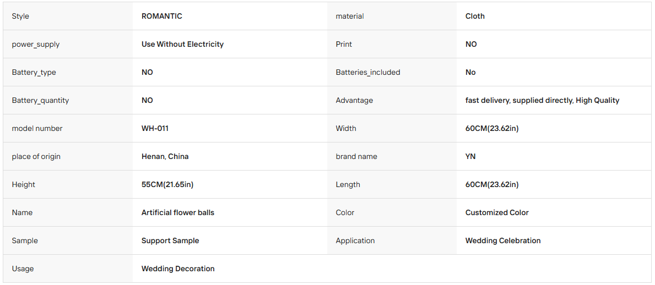This screenshot has height=285, width=655.
Task: Click the Customized Color value
Action: pyautogui.click(x=497, y=212)
